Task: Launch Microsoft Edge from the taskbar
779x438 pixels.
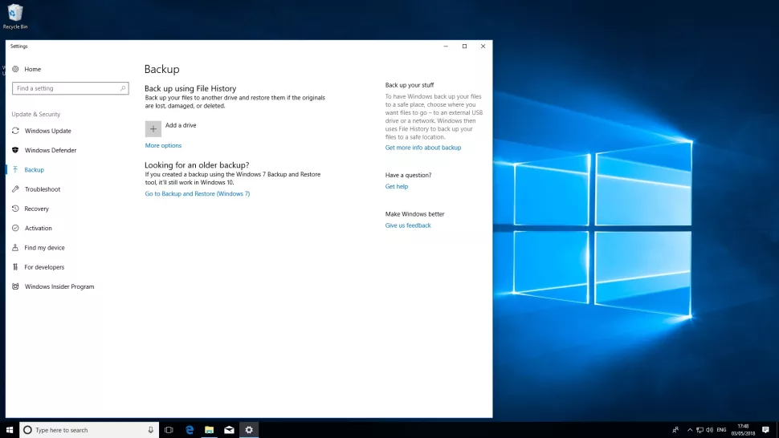Action: (190, 430)
